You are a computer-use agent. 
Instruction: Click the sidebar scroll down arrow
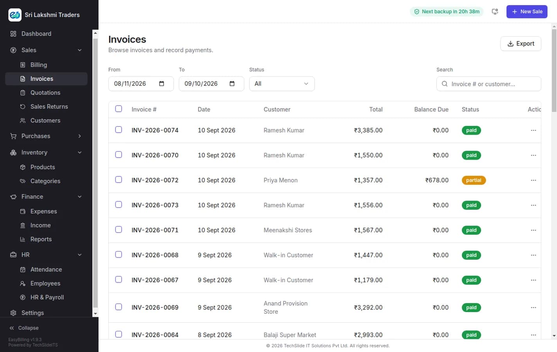coord(95,314)
